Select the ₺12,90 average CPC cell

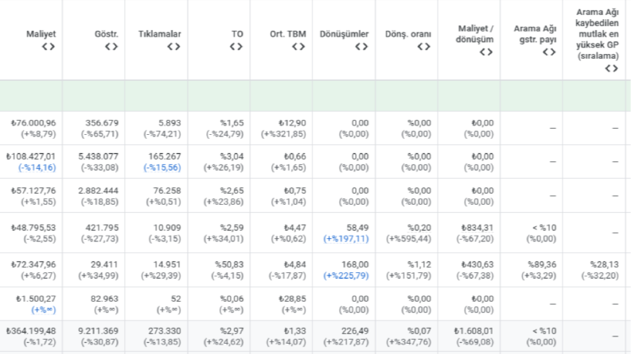[292, 123]
